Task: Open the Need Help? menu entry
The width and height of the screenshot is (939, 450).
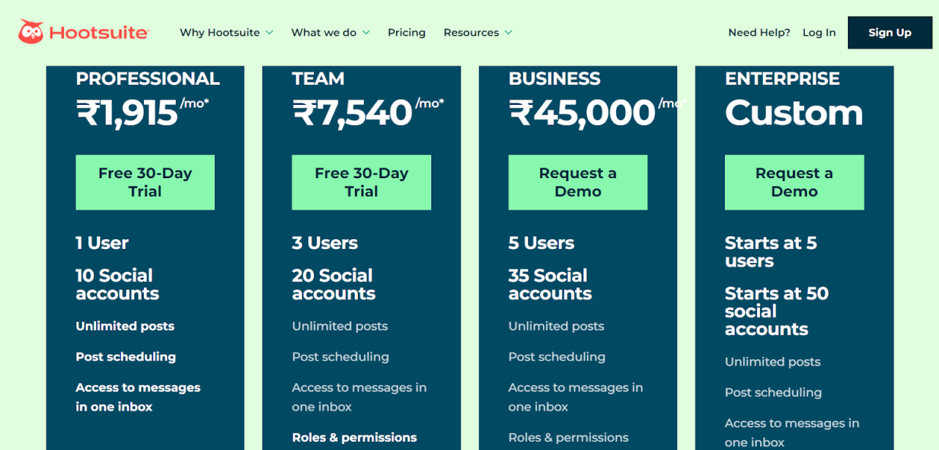Action: pyautogui.click(x=759, y=32)
